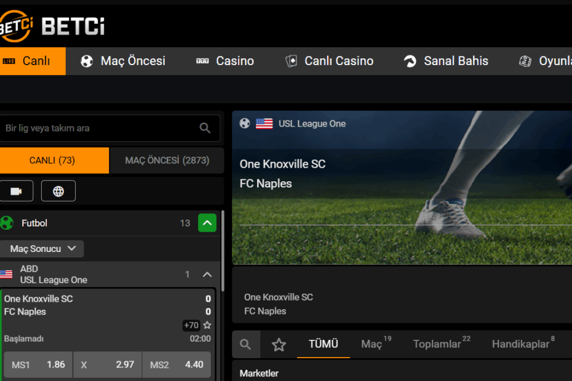The image size is (572, 381).
Task: Click the playing cards icon beside Canlı Casino
Action: 291,61
